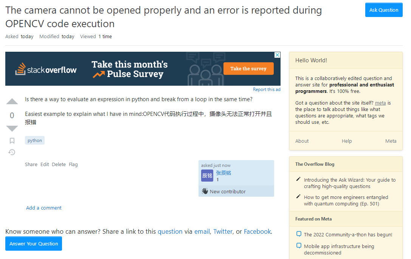This screenshot has width=411, height=259.
Task: Downvote the question with the down arrow
Action: tap(12, 128)
